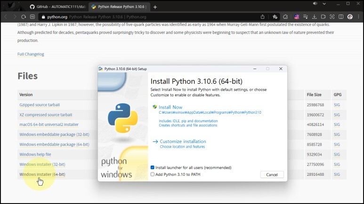Open SIG link for size 28916488 row
The image size is (364, 204).
tap(337, 174)
